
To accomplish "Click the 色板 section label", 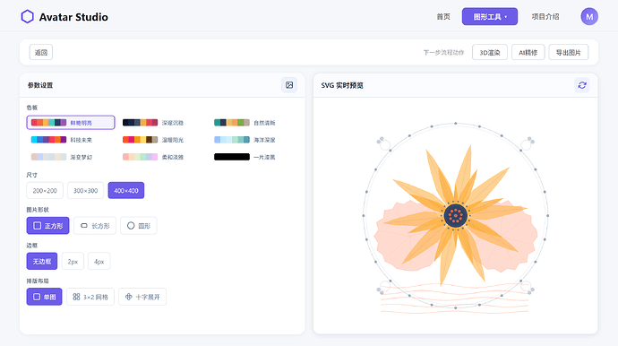I will [x=32, y=108].
